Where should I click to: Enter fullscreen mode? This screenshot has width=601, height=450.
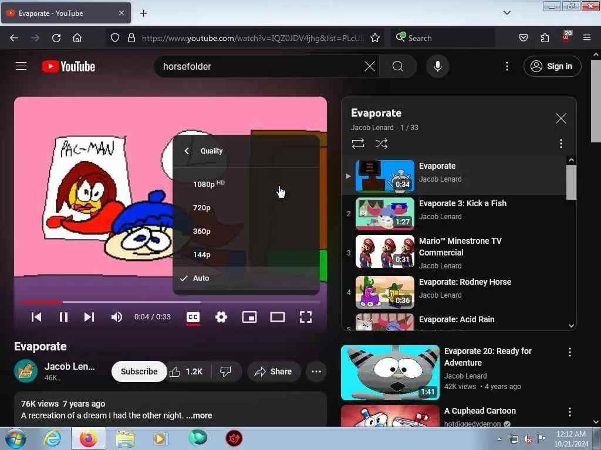305,317
